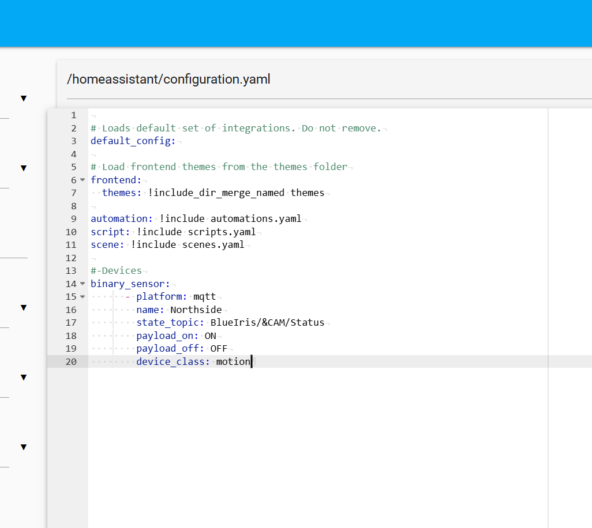
Task: Click the BlueIris/&CAM/Status value
Action: (267, 323)
